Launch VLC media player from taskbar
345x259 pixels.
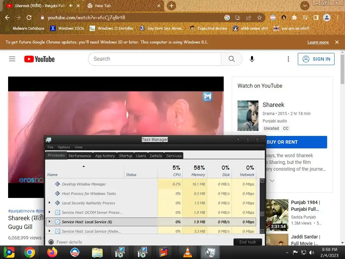point(187,252)
